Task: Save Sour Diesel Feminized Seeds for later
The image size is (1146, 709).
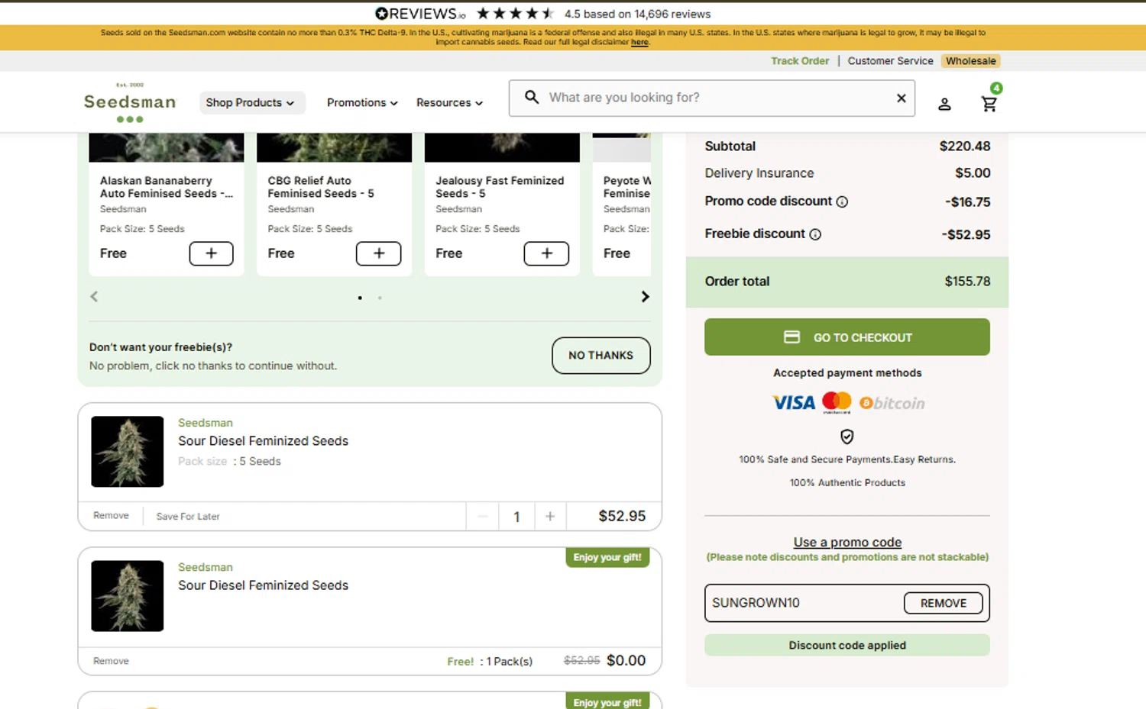Action: pos(188,517)
